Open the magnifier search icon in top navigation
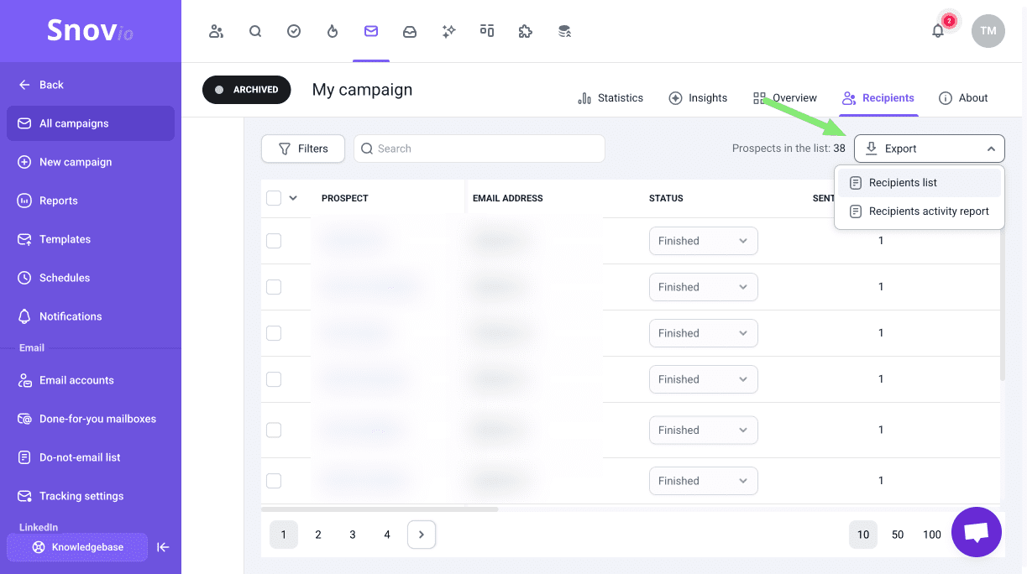Screen dimensions: 1027x574 [x=255, y=31]
